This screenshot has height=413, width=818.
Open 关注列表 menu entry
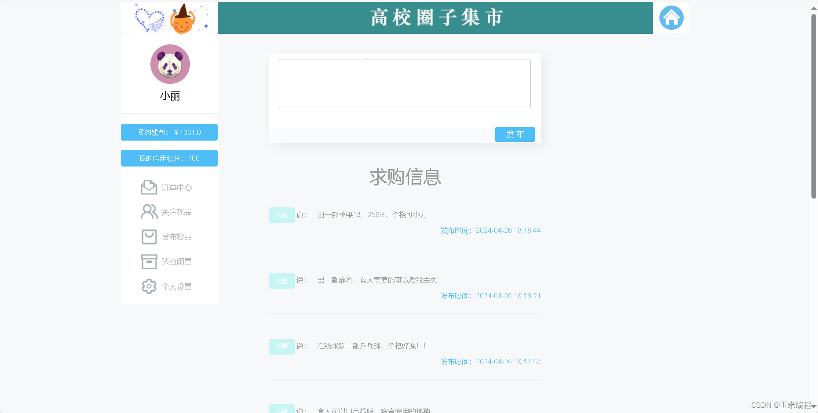coord(176,212)
